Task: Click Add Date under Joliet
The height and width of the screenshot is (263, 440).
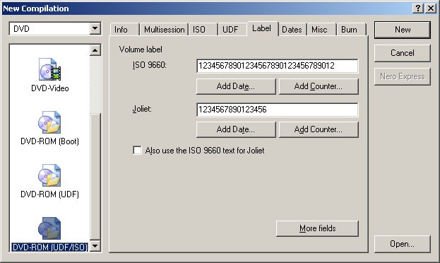Action: pyautogui.click(x=236, y=129)
